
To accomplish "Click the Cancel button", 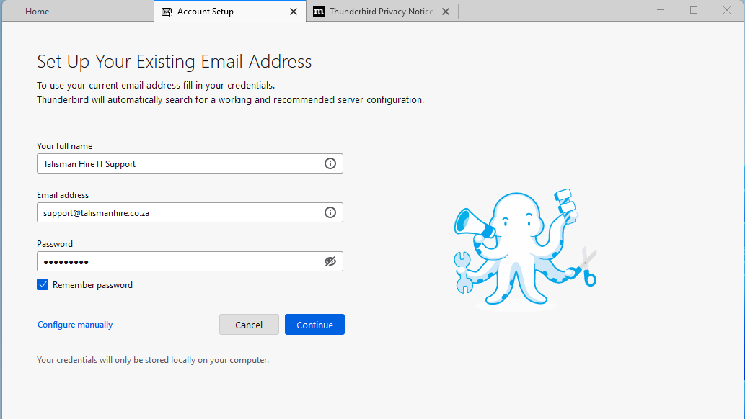I will (249, 325).
